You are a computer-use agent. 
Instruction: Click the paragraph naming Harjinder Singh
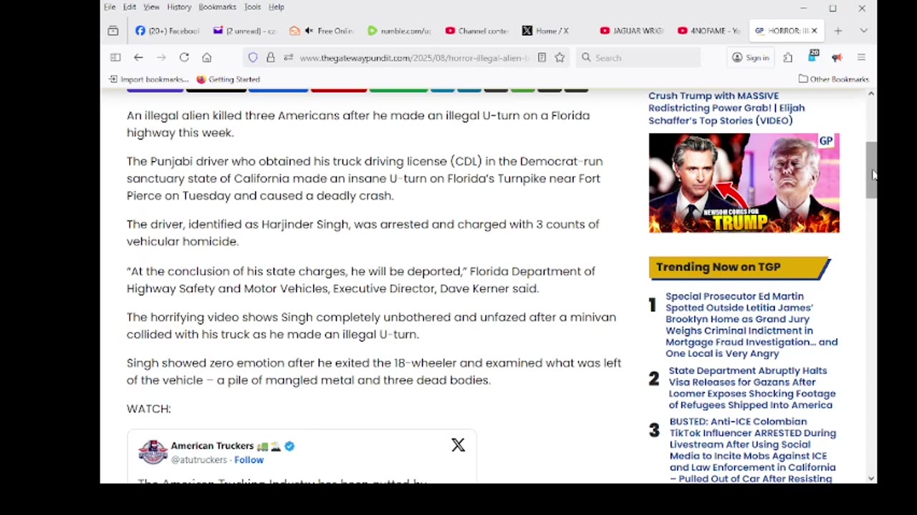pyautogui.click(x=363, y=232)
